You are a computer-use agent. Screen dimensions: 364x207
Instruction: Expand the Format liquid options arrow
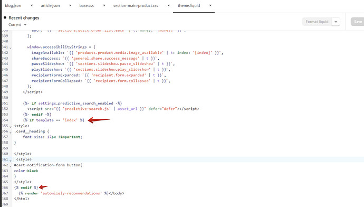coord(336,22)
